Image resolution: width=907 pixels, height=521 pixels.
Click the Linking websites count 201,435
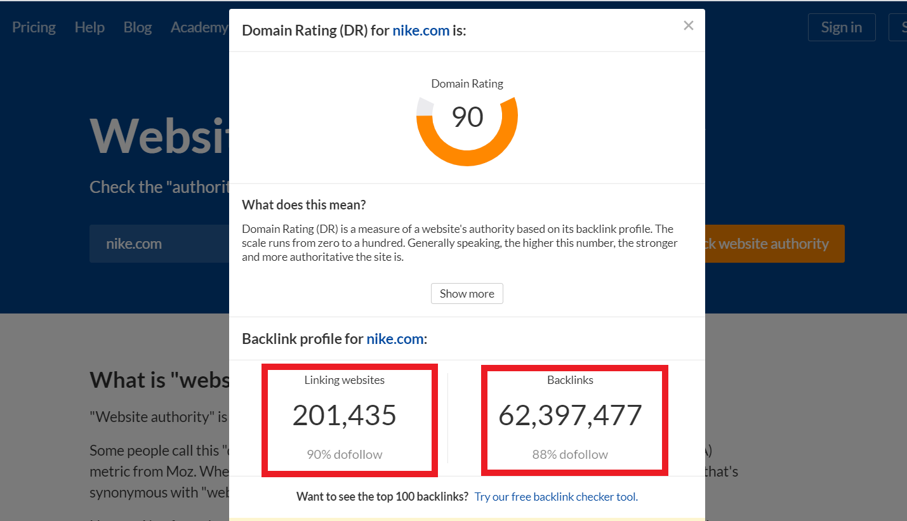click(344, 416)
